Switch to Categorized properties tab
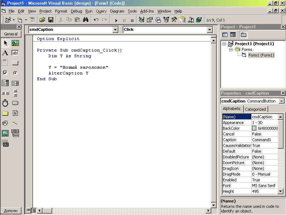 (x=255, y=109)
